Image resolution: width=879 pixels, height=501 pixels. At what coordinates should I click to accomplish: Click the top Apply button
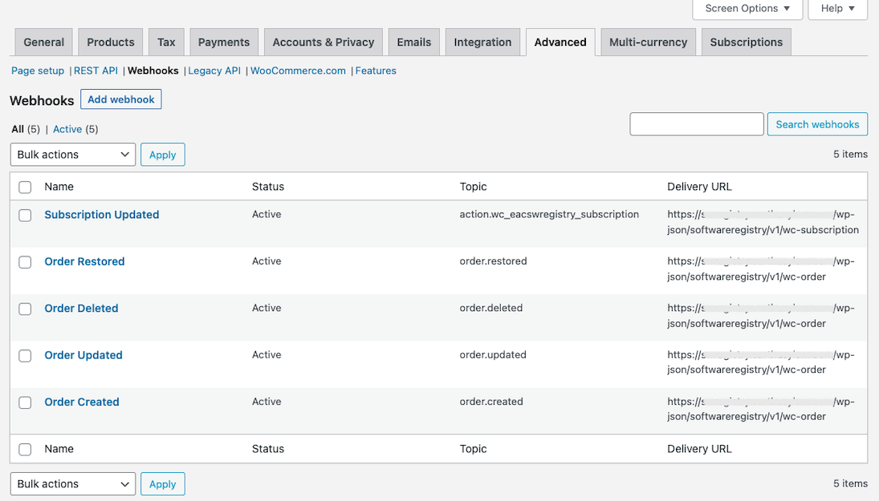pyautogui.click(x=162, y=155)
